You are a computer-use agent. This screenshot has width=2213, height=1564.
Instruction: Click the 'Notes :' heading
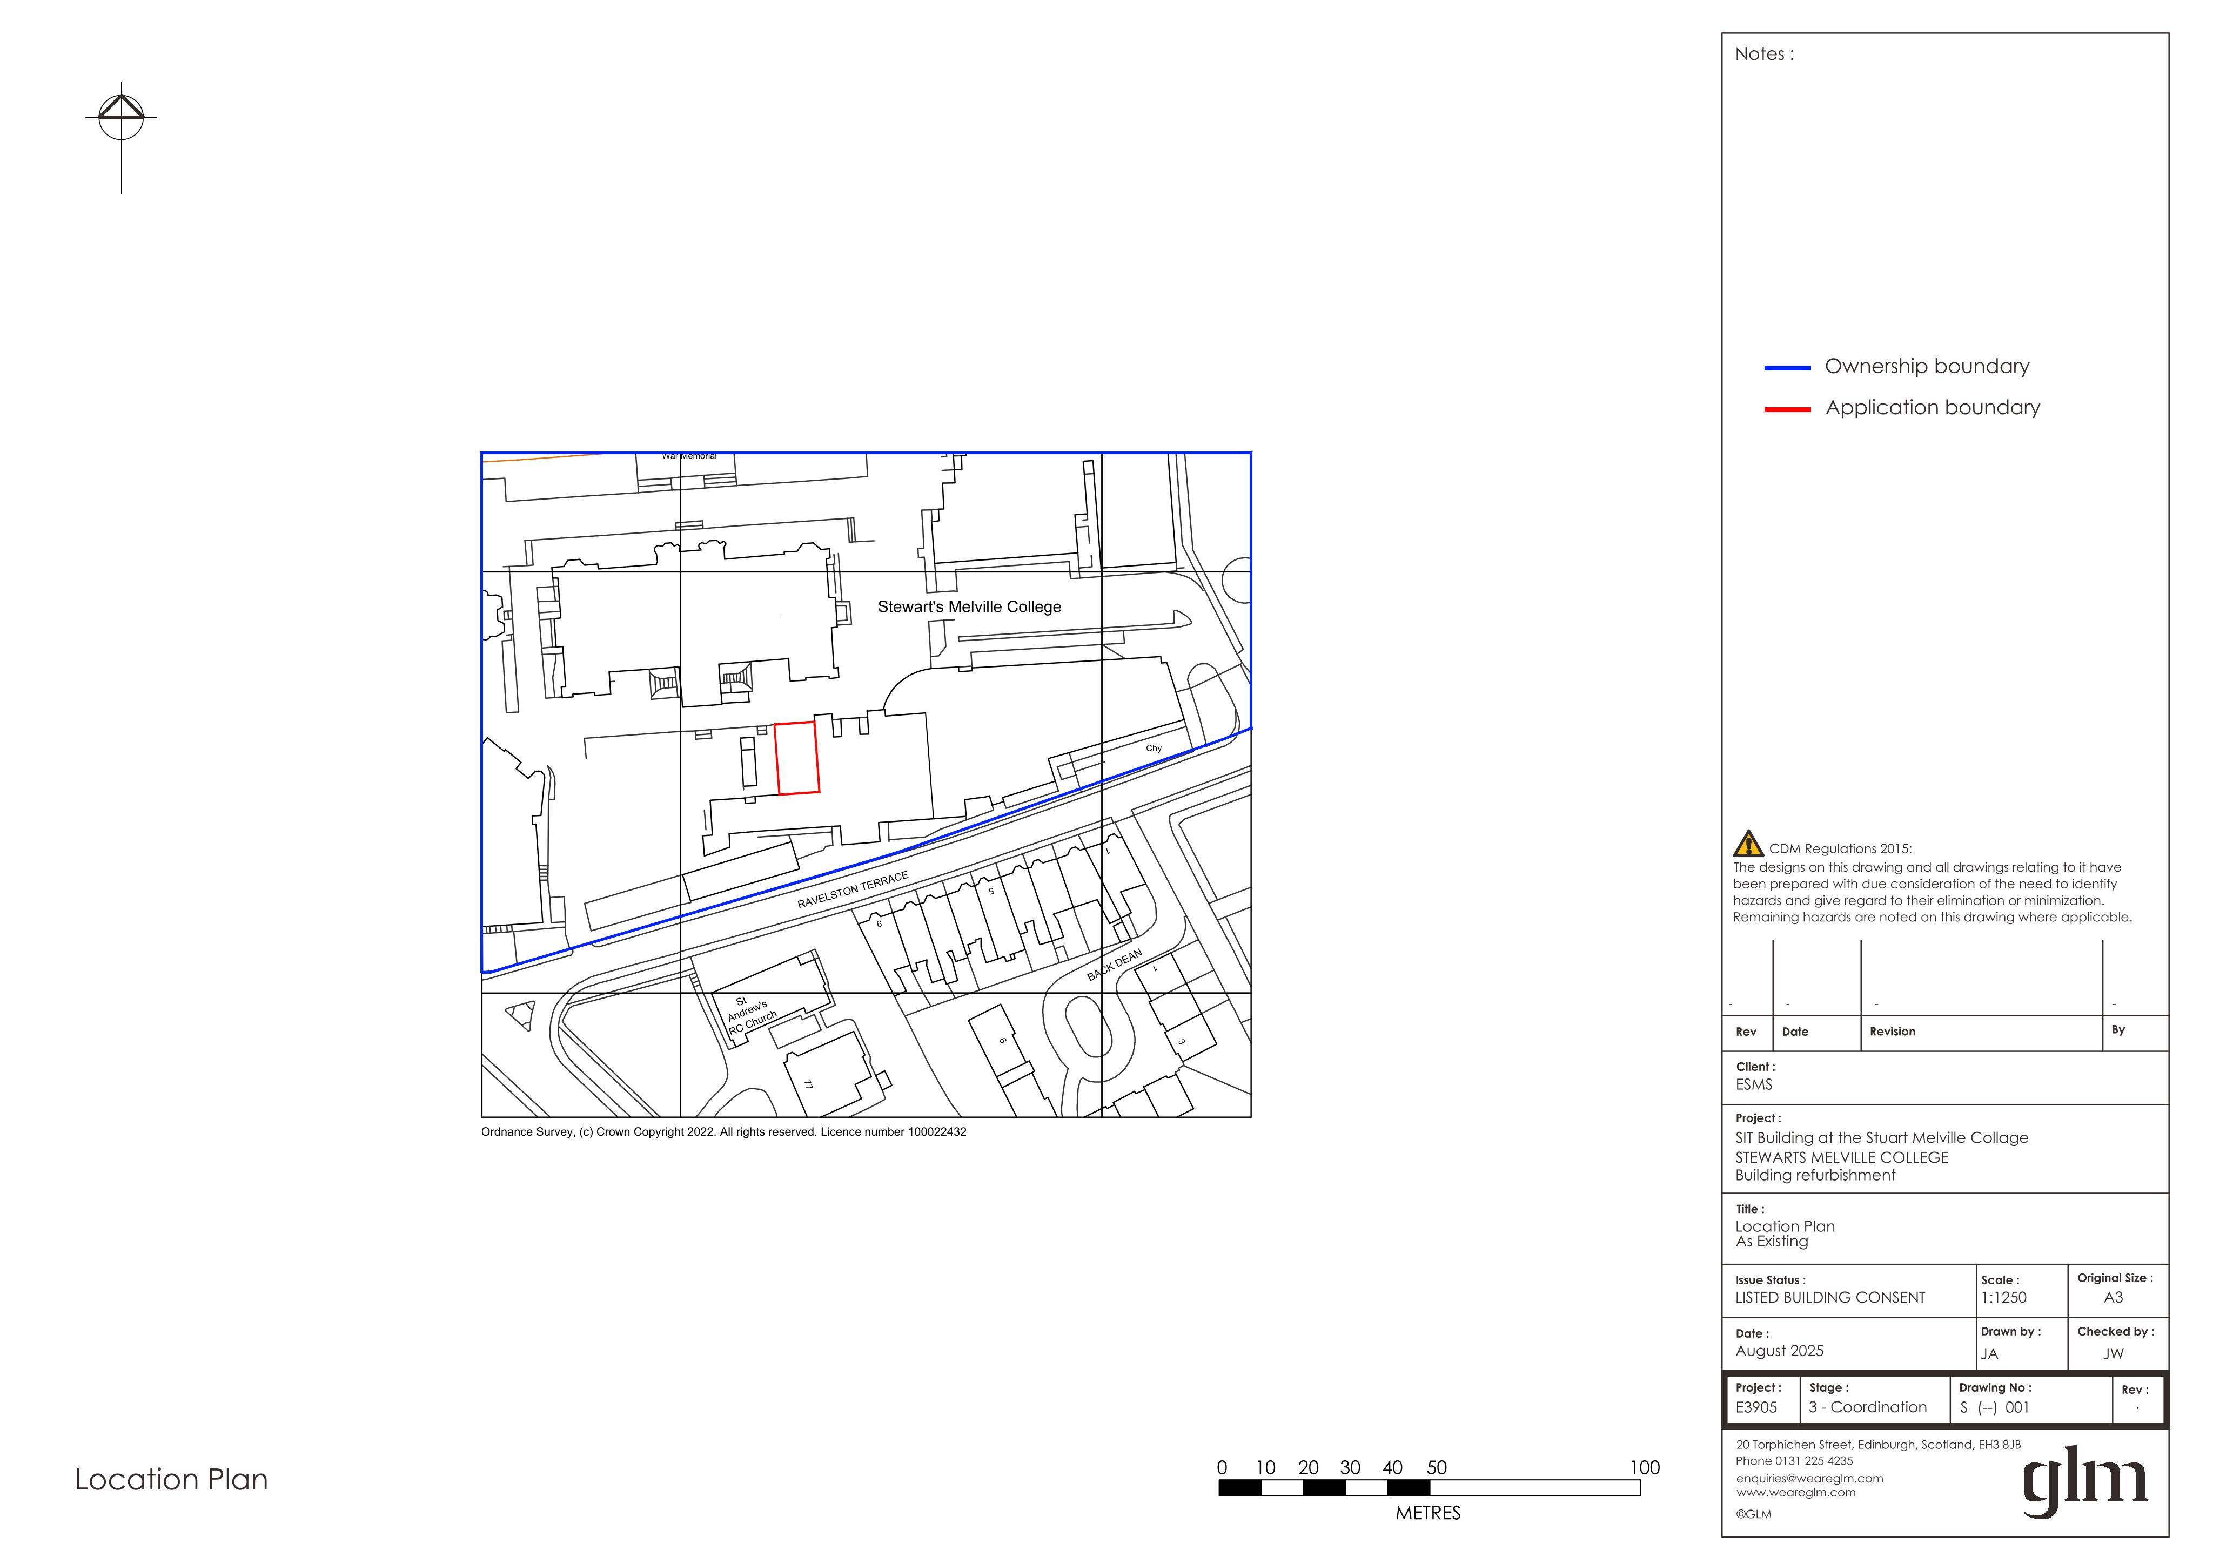pyautogui.click(x=1764, y=55)
